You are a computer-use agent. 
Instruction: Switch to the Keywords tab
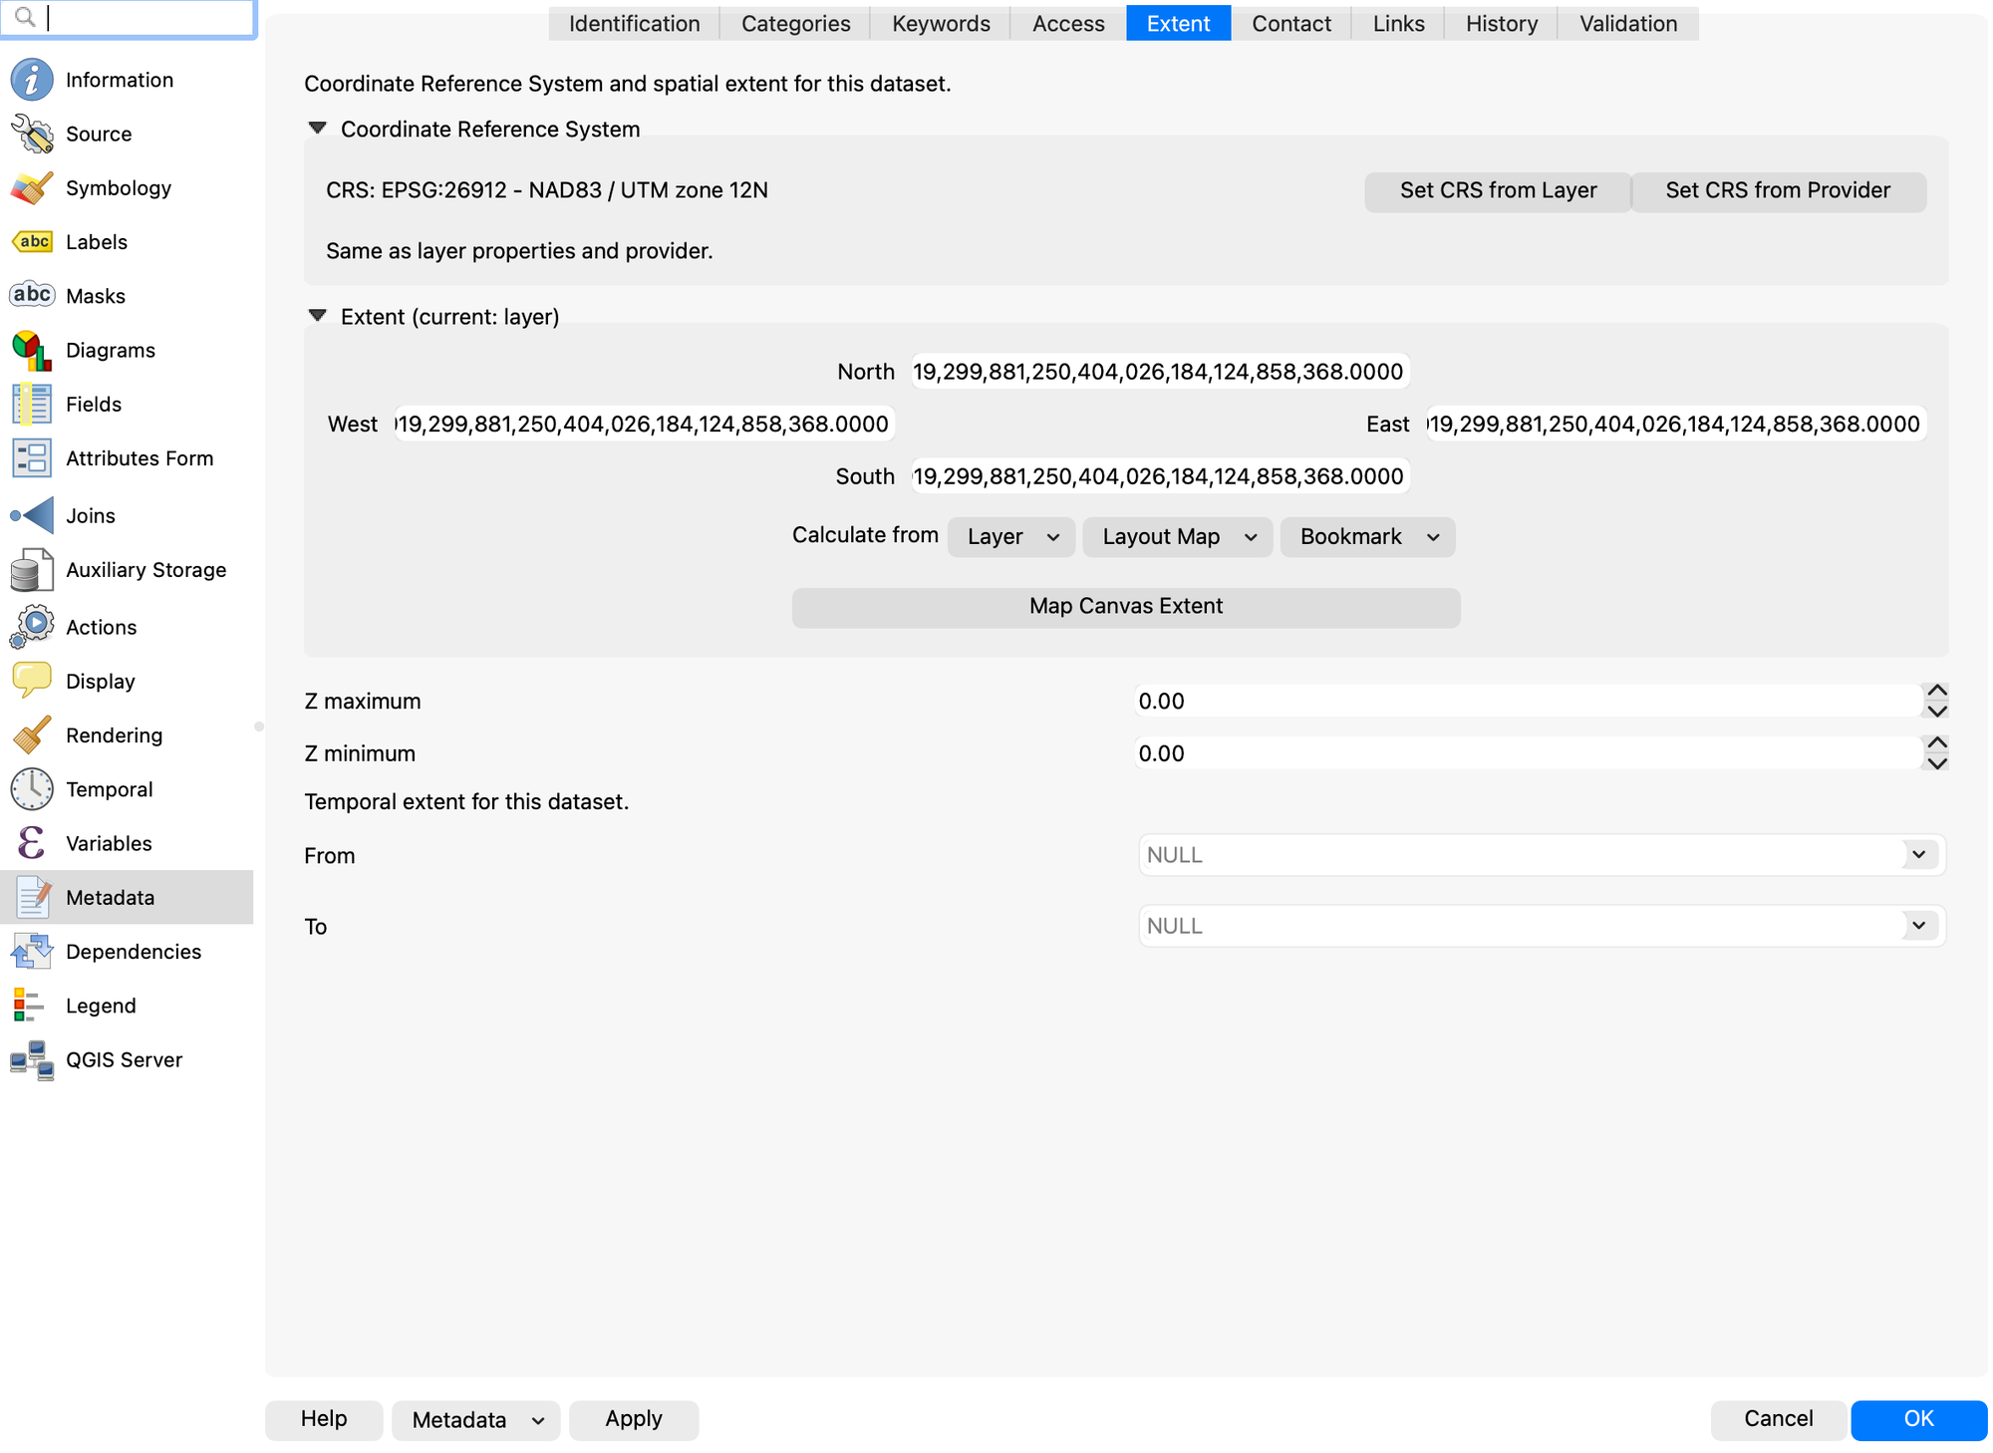click(x=941, y=23)
